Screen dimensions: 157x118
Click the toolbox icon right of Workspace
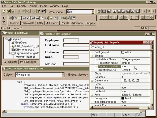coord(99,11)
